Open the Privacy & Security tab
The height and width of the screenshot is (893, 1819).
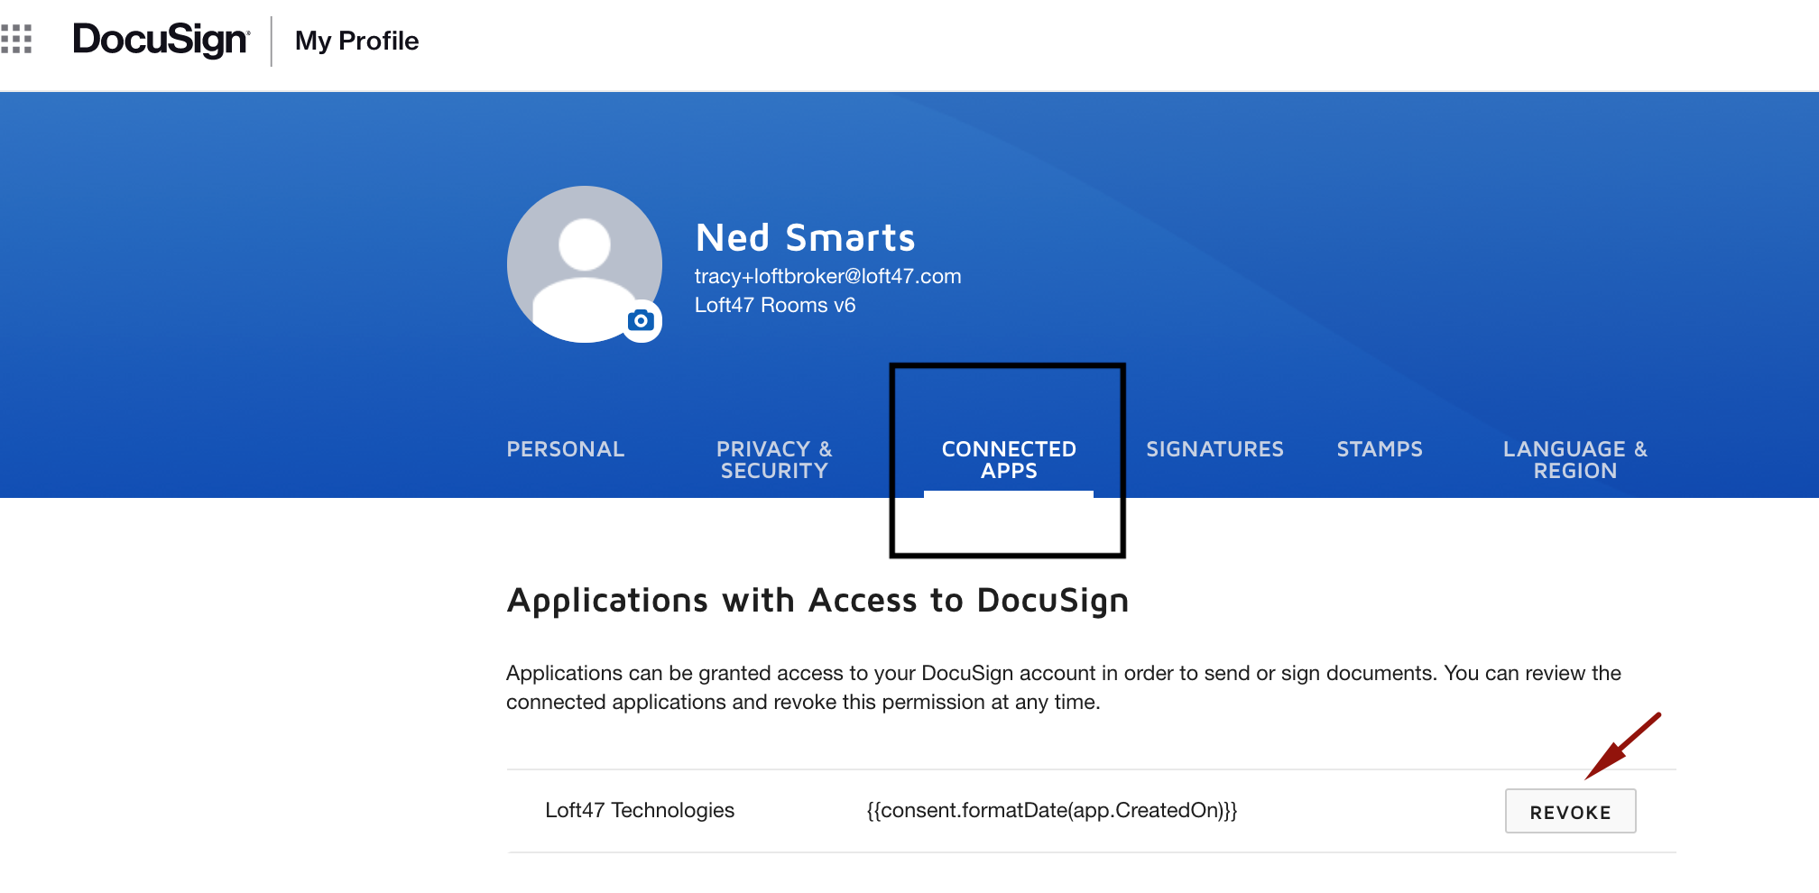[774, 460]
